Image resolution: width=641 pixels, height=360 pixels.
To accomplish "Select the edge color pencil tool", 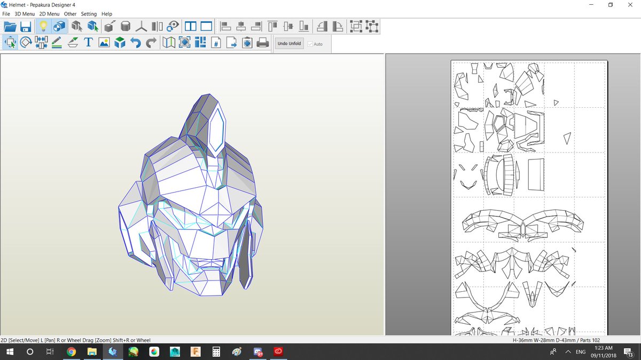I will point(57,43).
